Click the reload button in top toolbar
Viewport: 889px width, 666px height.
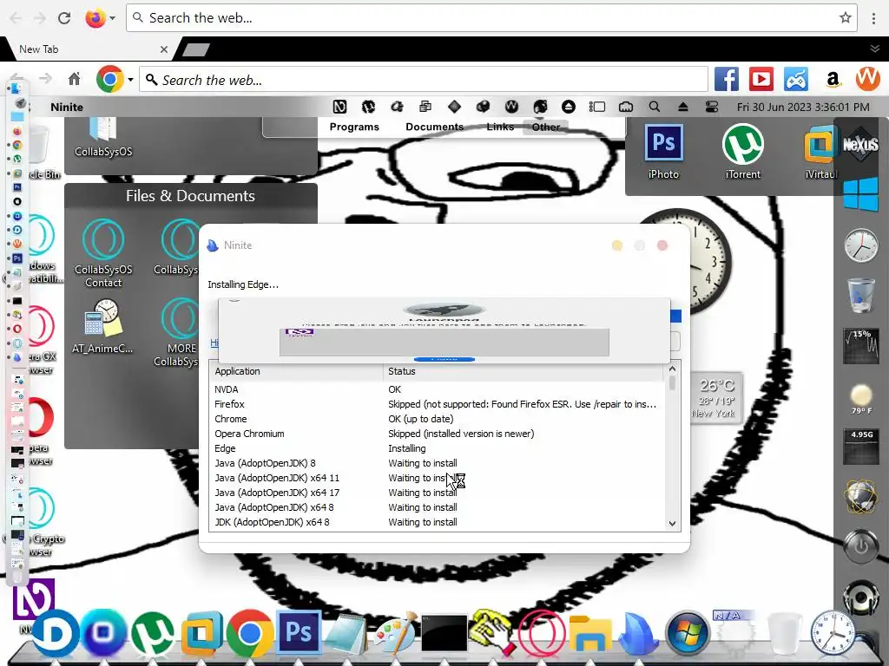(64, 18)
